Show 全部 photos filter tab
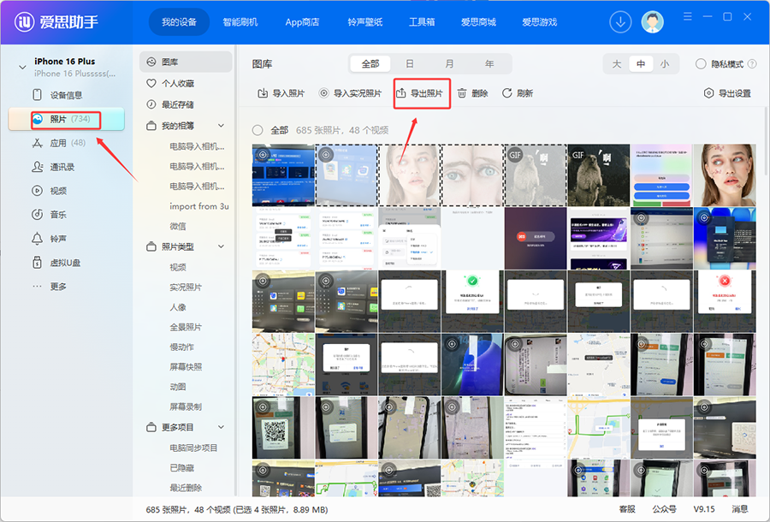Viewport: 770px width, 522px height. click(x=370, y=64)
